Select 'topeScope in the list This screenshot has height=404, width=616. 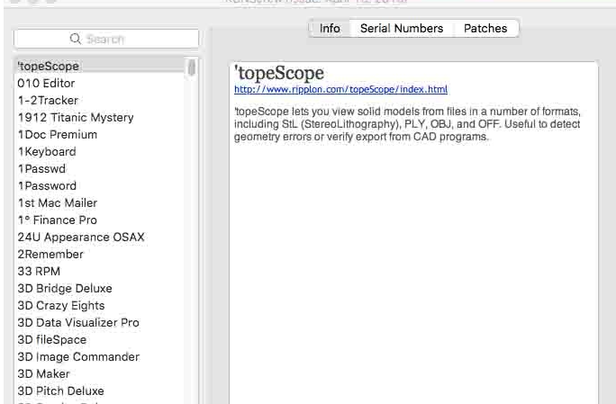click(100, 66)
